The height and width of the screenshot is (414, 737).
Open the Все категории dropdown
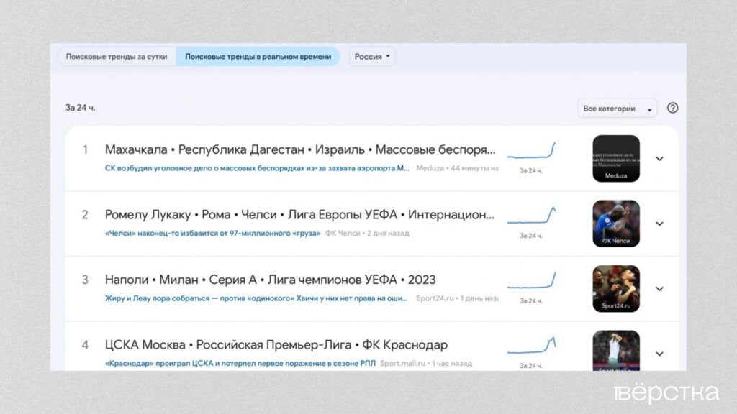pyautogui.click(x=617, y=109)
